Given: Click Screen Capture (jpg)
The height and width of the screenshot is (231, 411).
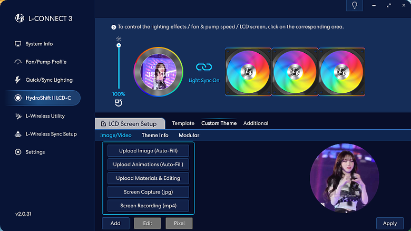Looking at the screenshot, I should 148,192.
